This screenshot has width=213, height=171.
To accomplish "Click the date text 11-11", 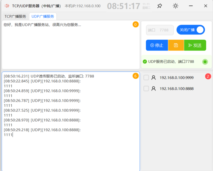I will click(146, 4).
